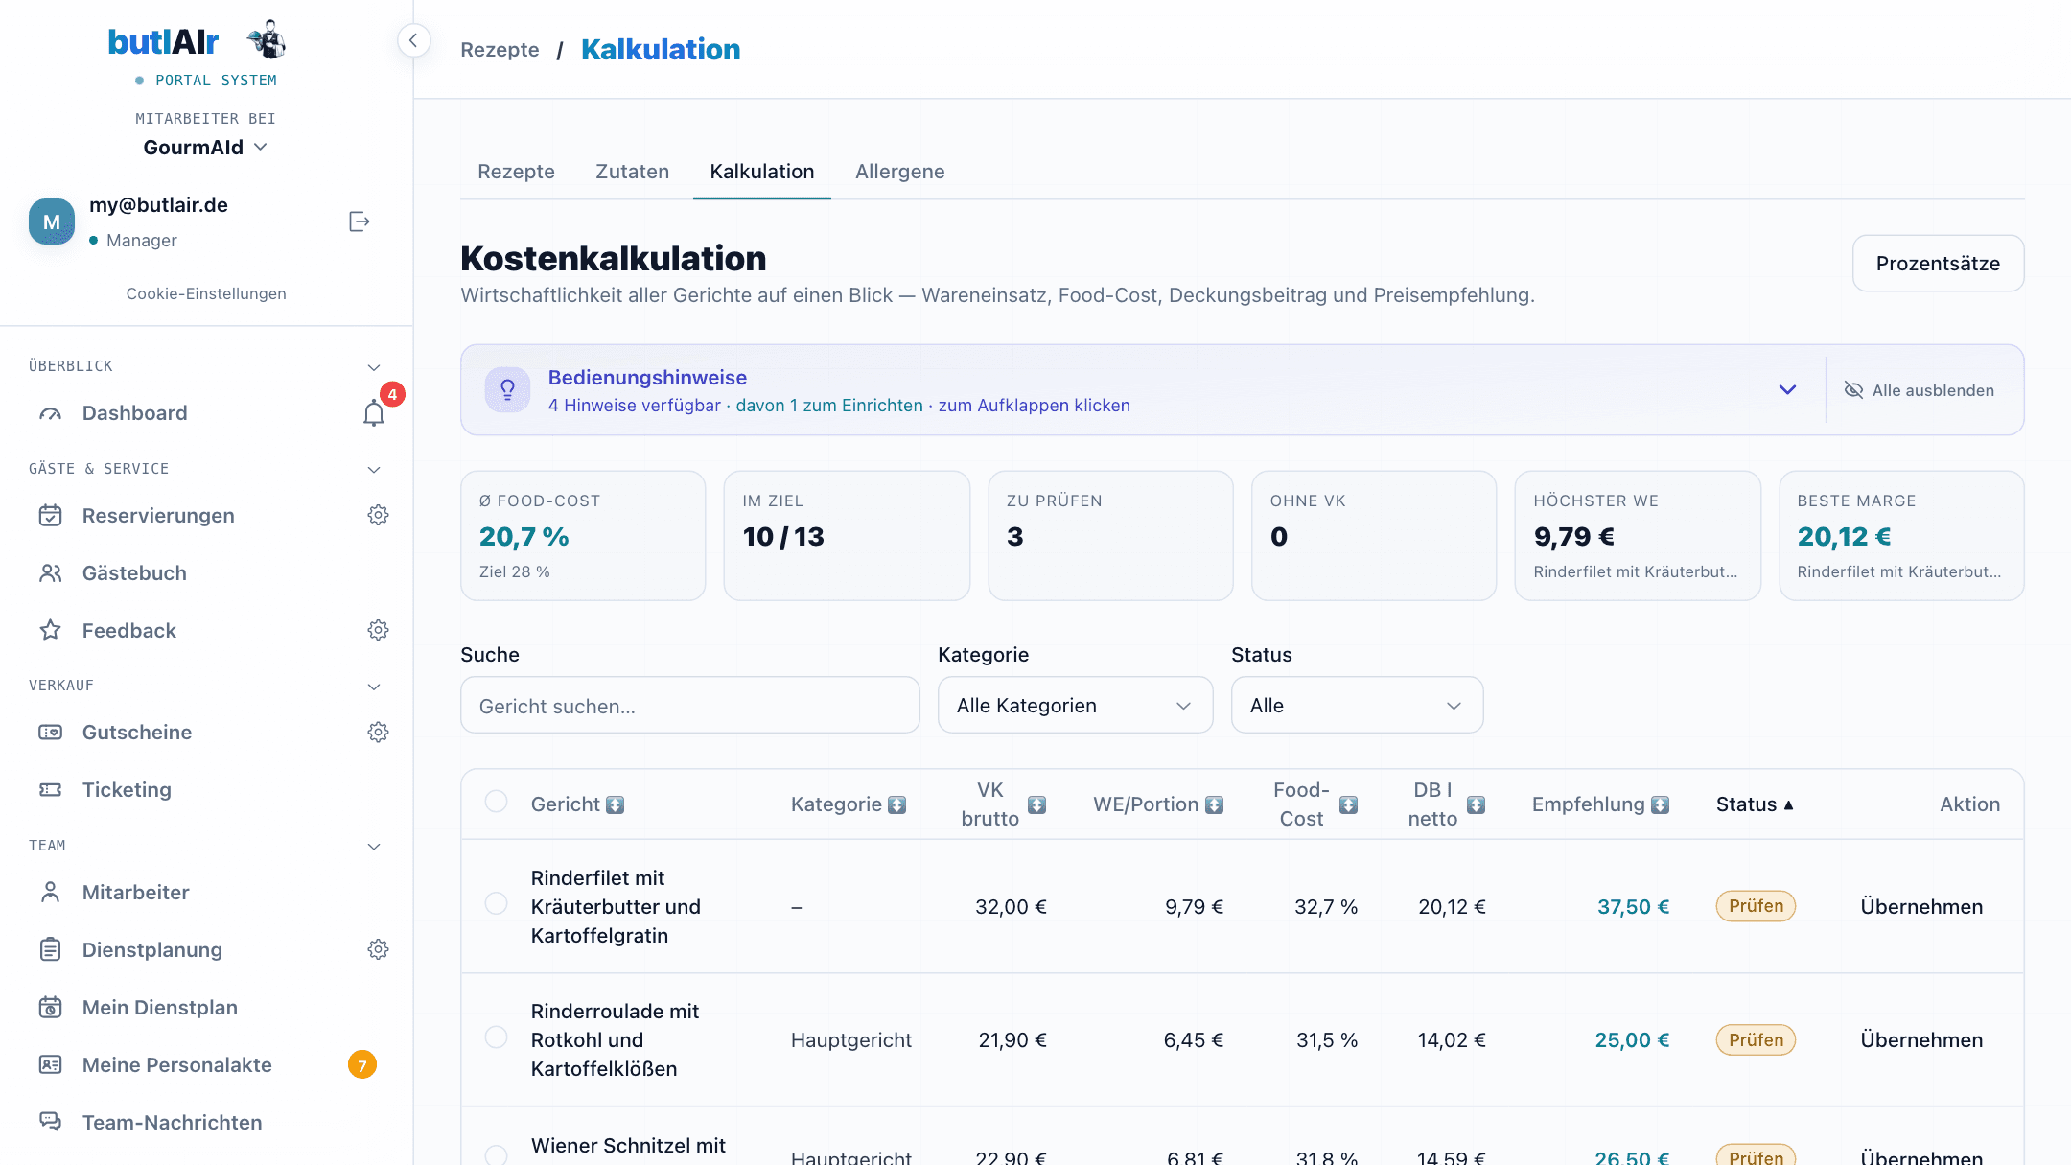
Task: Click the Dashboard gauge icon
Action: click(50, 413)
